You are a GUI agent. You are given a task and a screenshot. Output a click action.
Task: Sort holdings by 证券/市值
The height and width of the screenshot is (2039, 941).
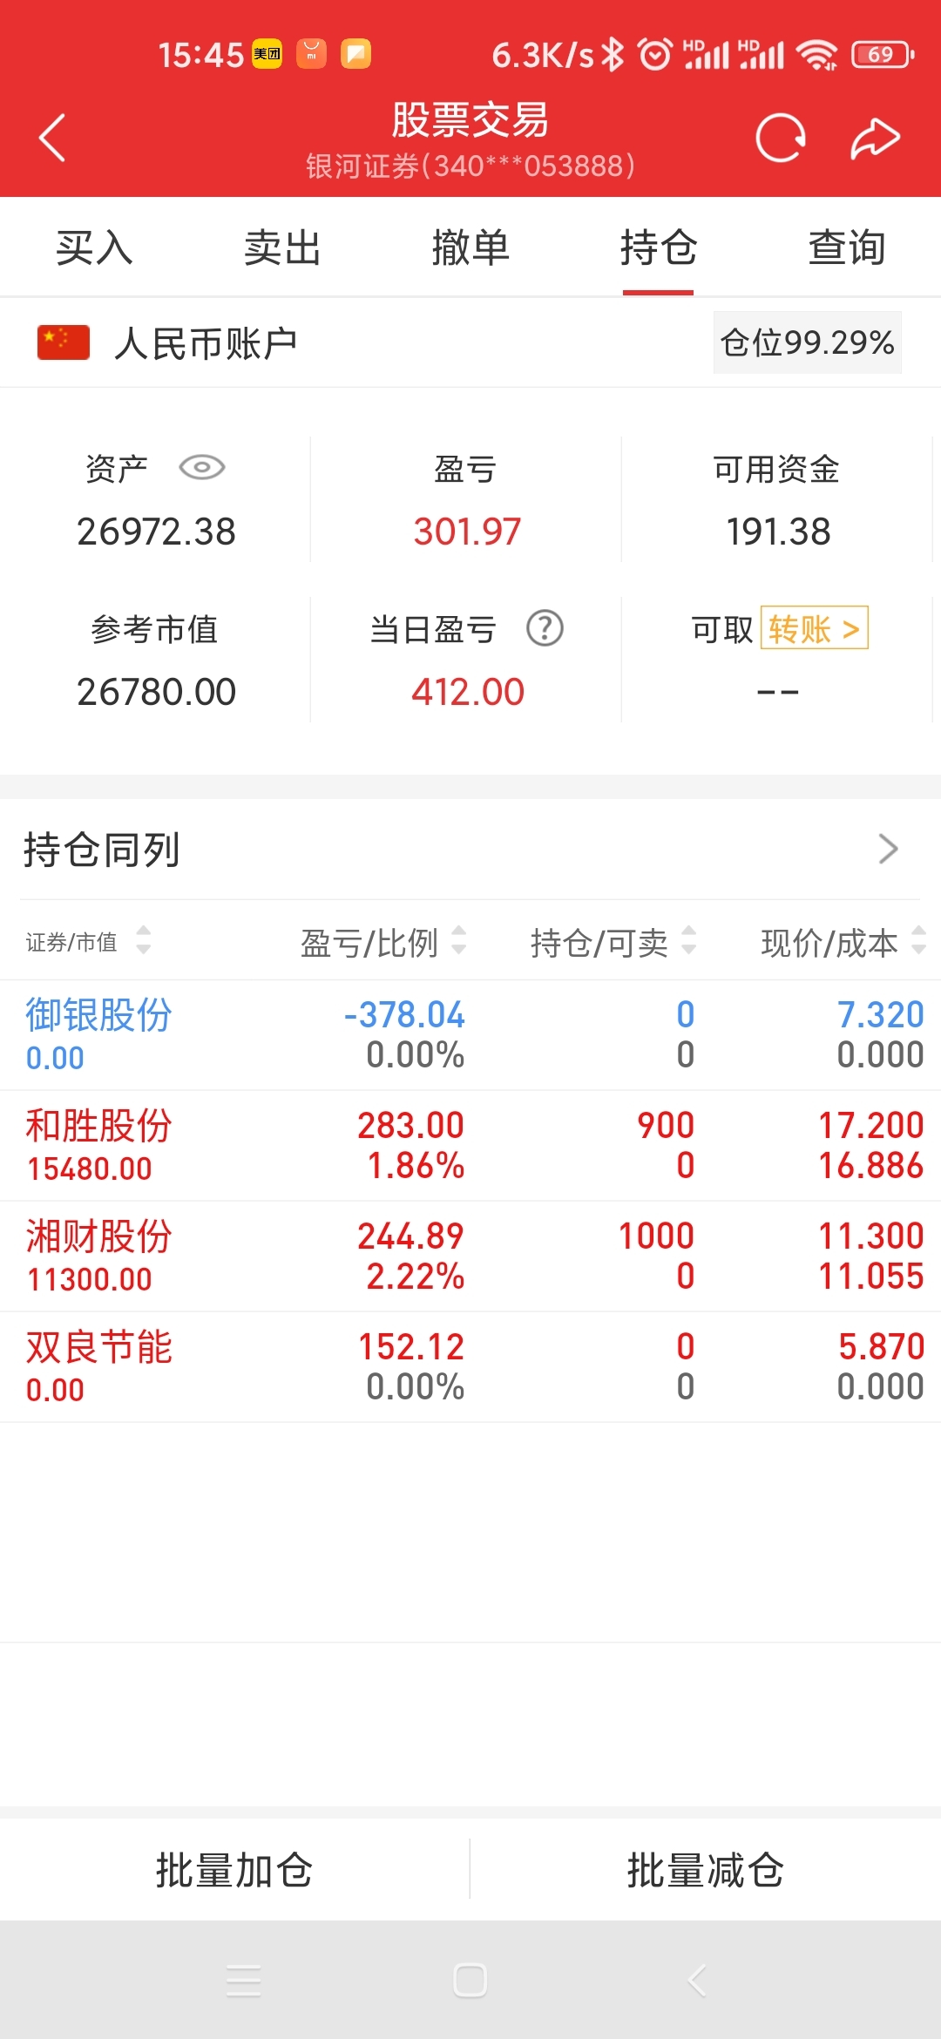coord(88,941)
